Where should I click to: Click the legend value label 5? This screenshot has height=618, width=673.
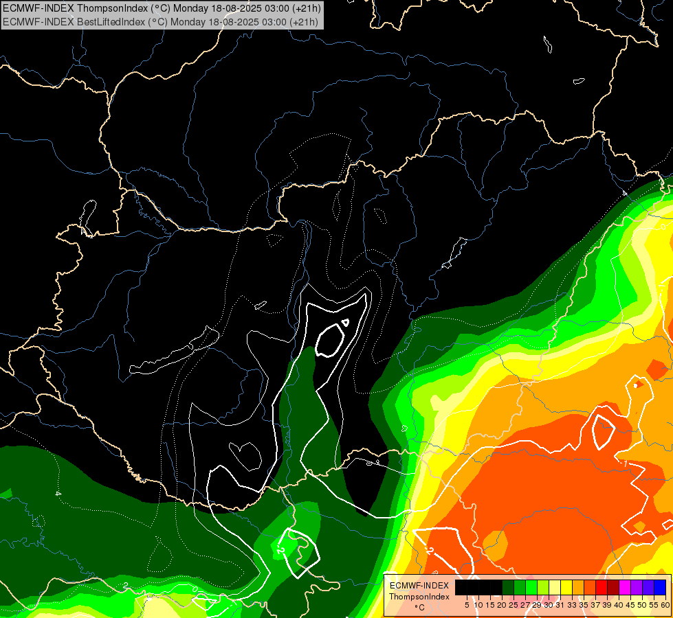467,605
